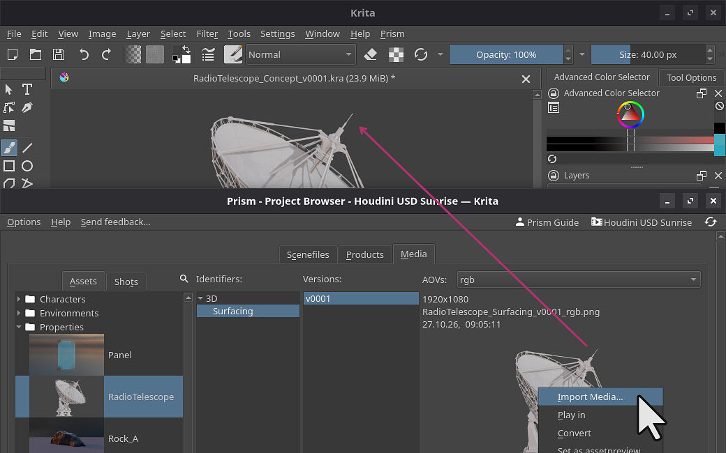Screen dimensions: 726x453
Task: Lock the Advanced Color Selector docker
Action: (554, 93)
